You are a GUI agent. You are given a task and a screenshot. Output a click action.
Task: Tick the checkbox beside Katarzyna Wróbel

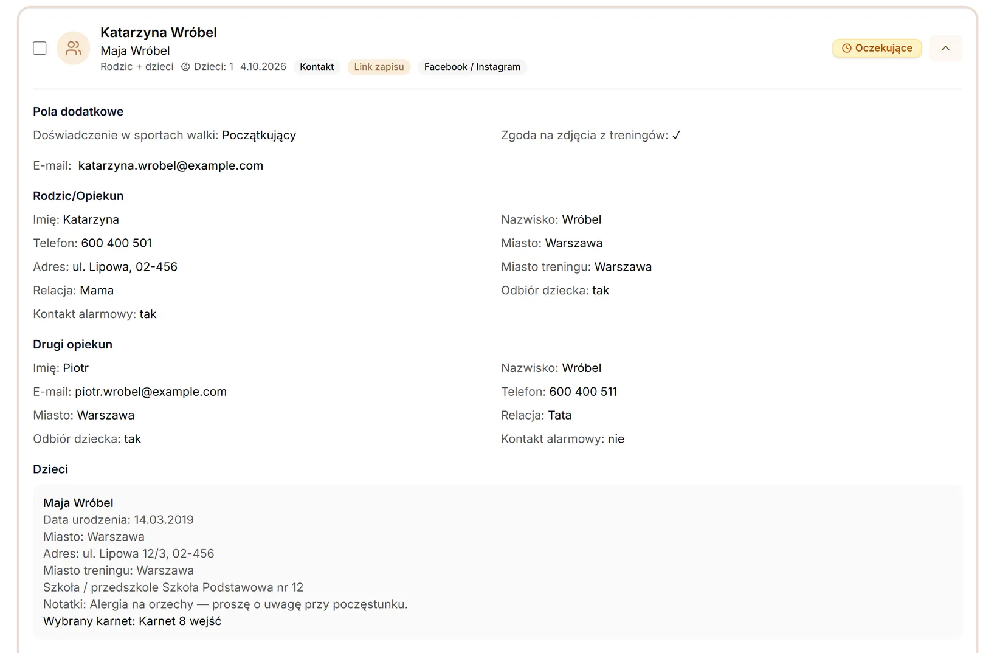coord(40,48)
